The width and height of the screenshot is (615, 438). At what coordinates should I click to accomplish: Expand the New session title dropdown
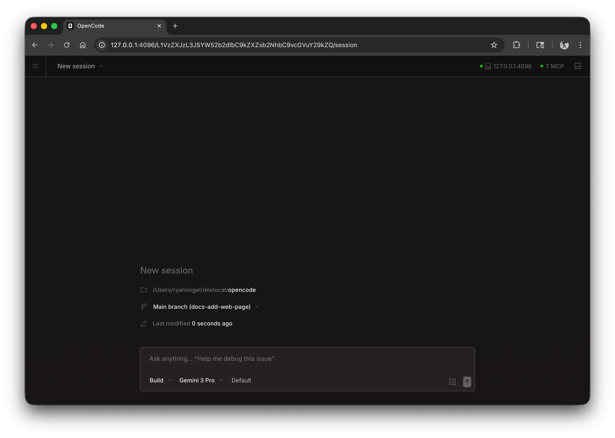click(x=80, y=66)
